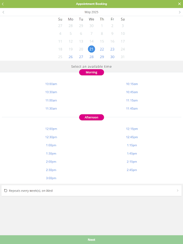
Task: Choose the 11:45am time slot
Action: [132, 109]
